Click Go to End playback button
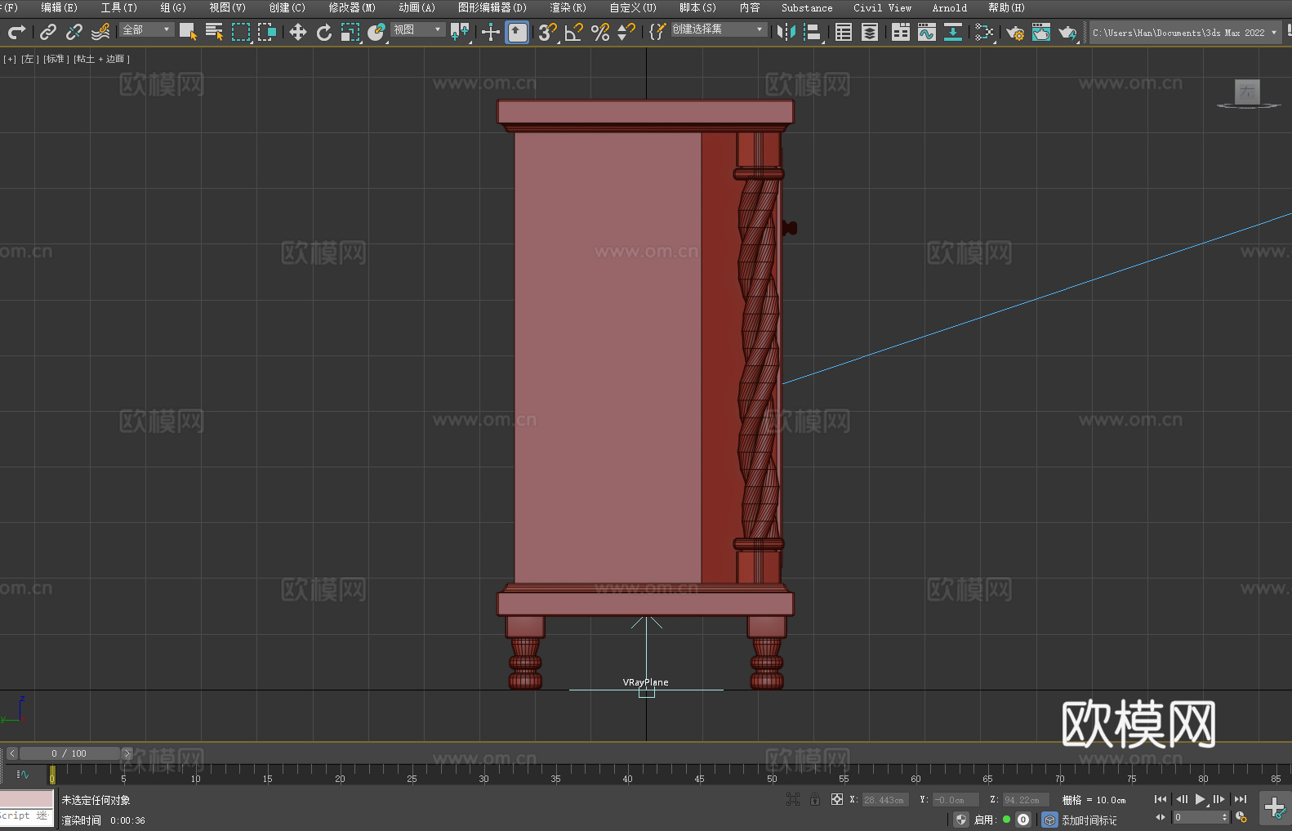This screenshot has height=831, width=1292. click(1240, 799)
